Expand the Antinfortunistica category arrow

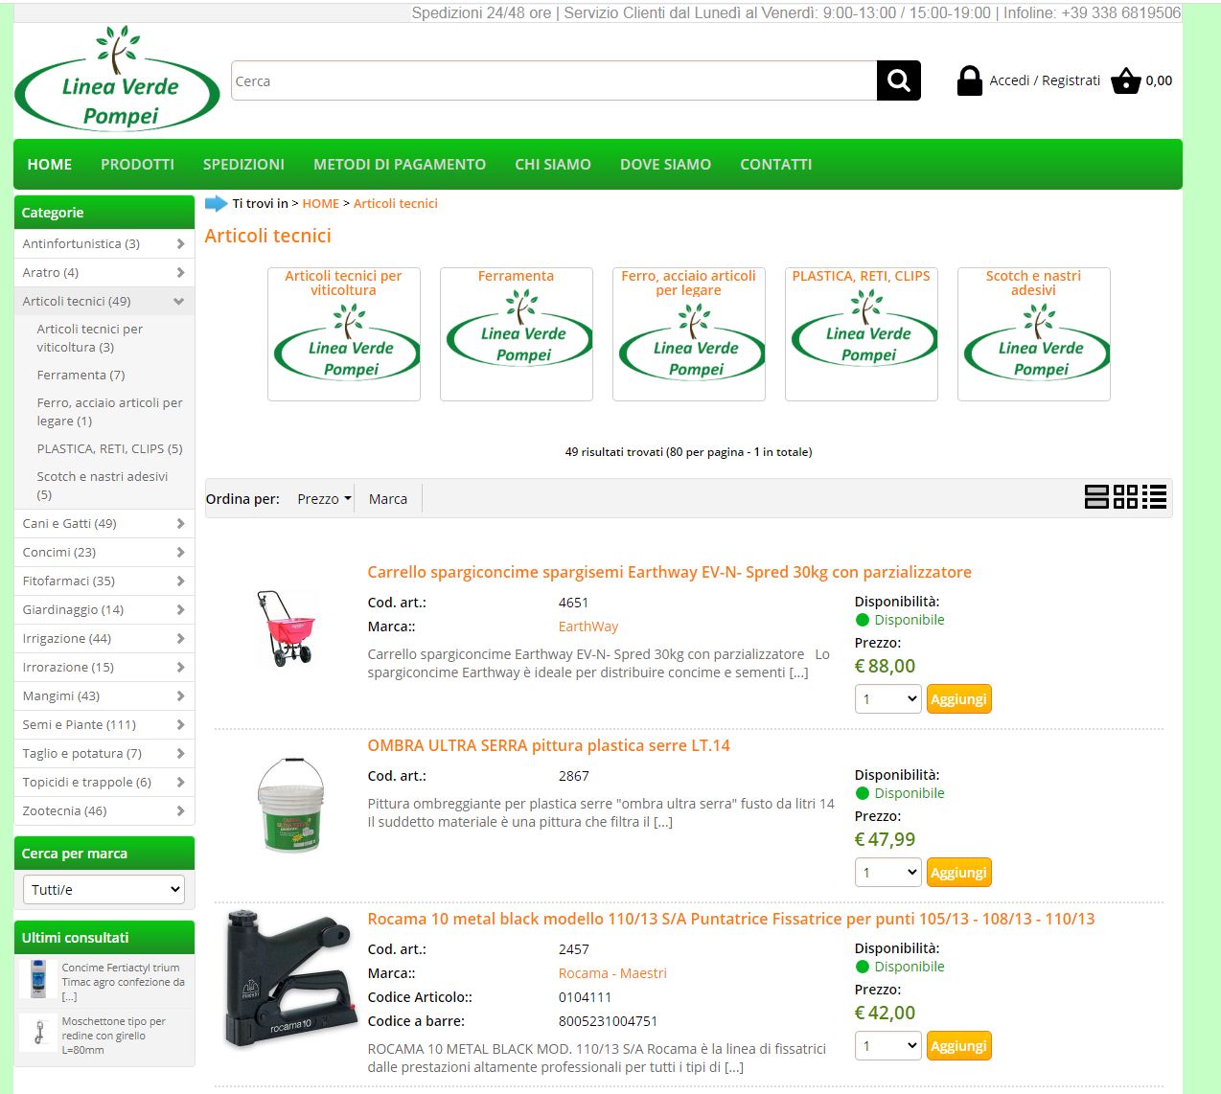point(180,244)
